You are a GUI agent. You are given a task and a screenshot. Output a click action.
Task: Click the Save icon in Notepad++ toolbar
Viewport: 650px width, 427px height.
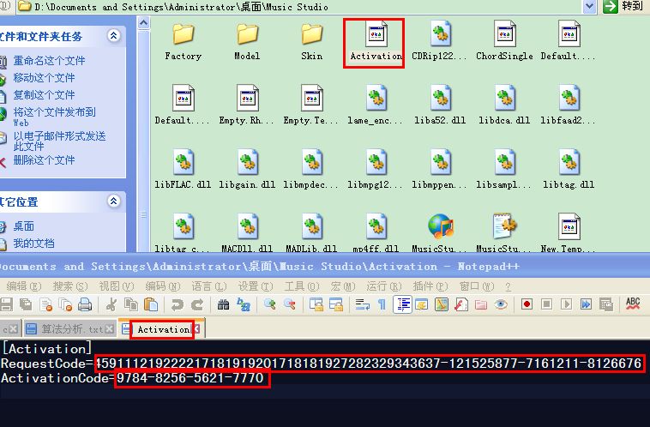click(6, 304)
